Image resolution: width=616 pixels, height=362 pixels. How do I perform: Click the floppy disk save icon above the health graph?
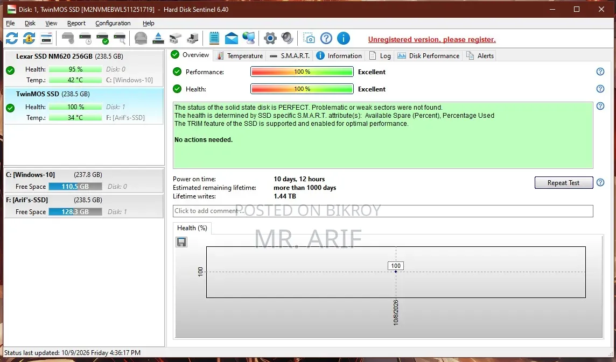(x=181, y=242)
